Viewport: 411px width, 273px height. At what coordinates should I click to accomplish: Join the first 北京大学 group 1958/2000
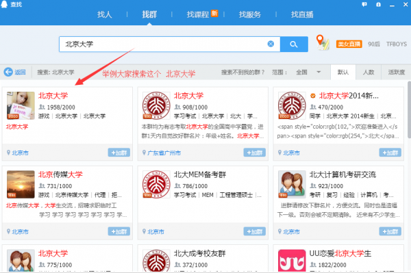pyautogui.click(x=119, y=153)
